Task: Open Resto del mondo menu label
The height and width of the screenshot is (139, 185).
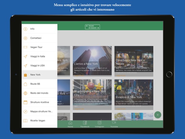Action: [39, 93]
